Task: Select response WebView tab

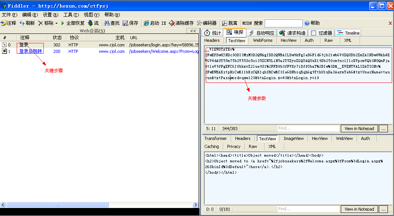Action: click(344, 139)
